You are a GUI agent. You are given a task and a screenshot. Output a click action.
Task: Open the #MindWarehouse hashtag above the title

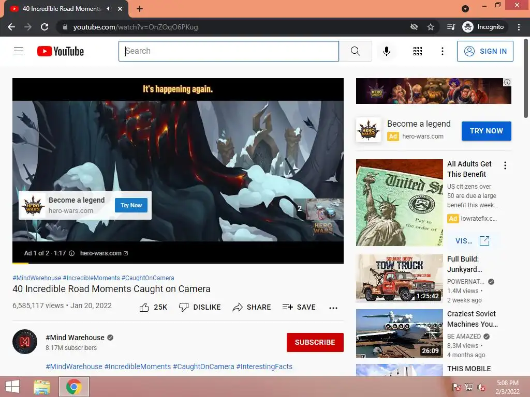[37, 278]
